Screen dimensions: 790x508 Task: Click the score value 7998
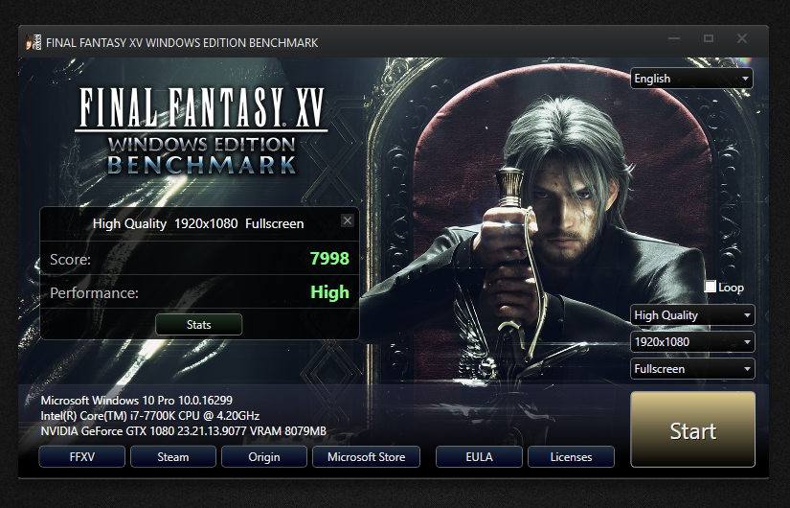(329, 258)
